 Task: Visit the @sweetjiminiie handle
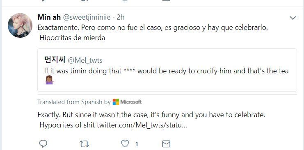[87, 18]
